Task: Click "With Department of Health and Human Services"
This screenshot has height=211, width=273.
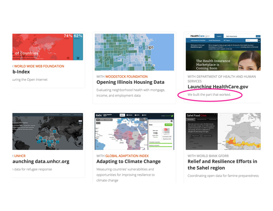Action: pyautogui.click(x=222, y=79)
